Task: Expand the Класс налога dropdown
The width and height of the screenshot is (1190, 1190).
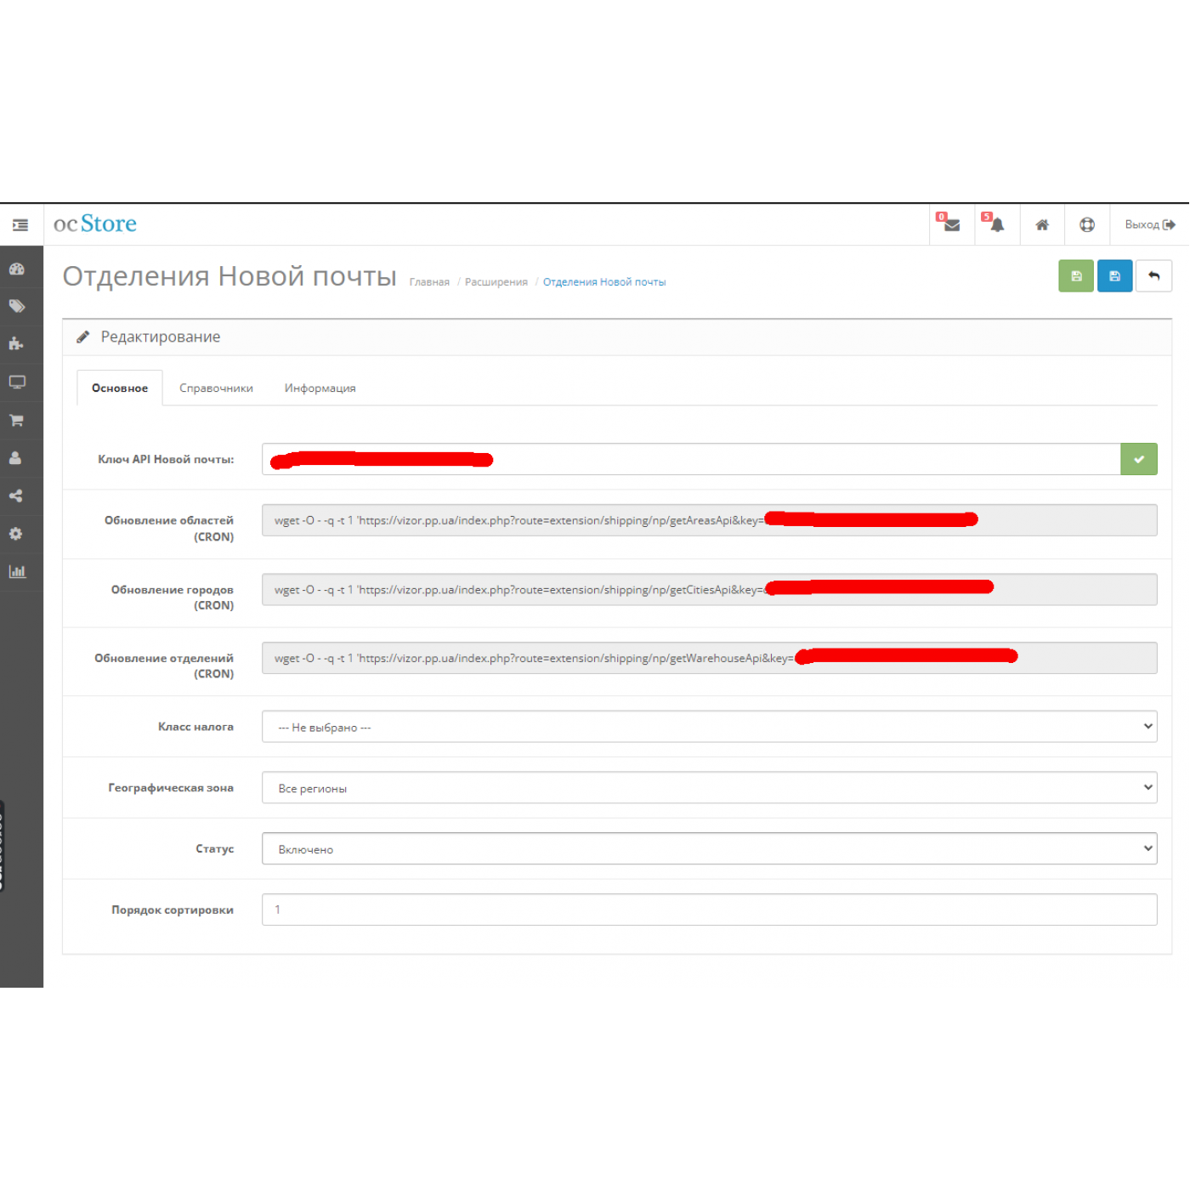Action: point(709,727)
